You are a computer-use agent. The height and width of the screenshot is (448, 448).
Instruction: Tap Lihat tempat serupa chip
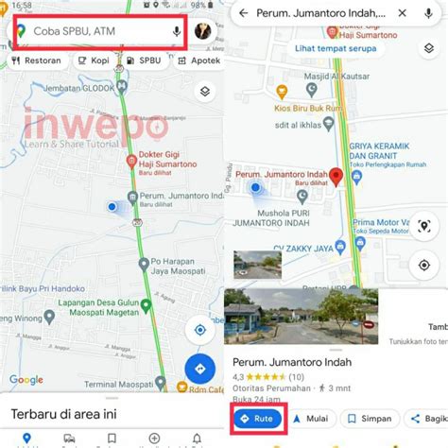point(336,48)
